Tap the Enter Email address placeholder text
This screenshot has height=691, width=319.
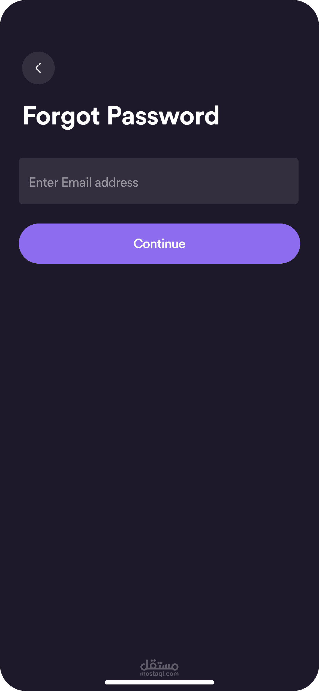click(x=83, y=182)
